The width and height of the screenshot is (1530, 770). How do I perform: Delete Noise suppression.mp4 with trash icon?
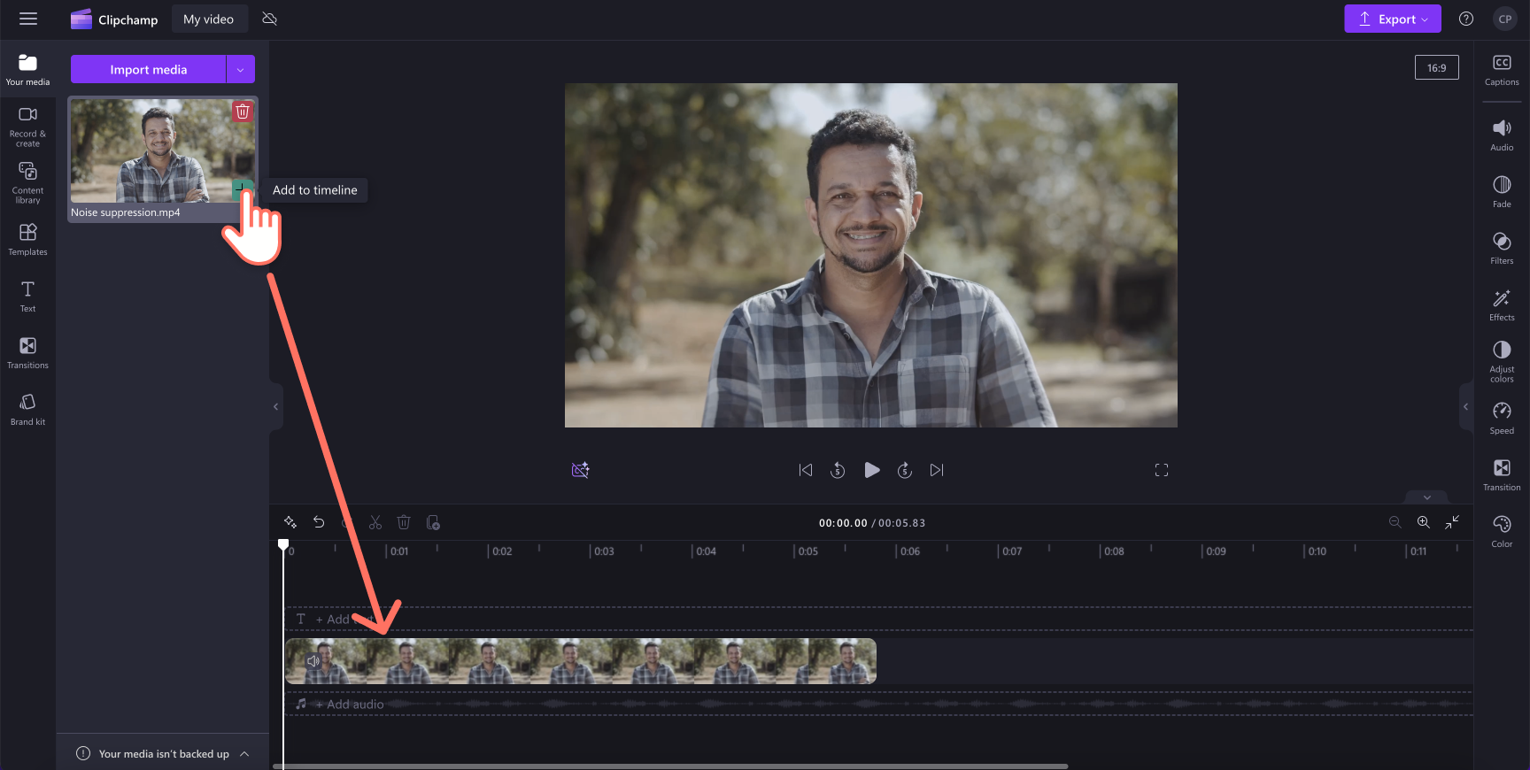click(243, 111)
